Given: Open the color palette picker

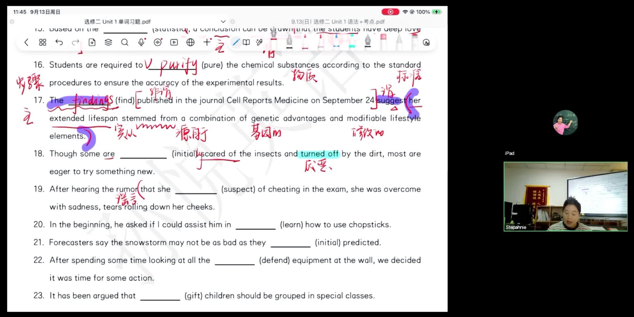Looking at the screenshot, I should (x=426, y=43).
